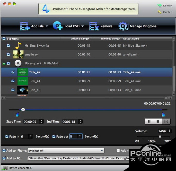Click the Load DVD disc icon
176x171 pixels.
click(x=58, y=26)
